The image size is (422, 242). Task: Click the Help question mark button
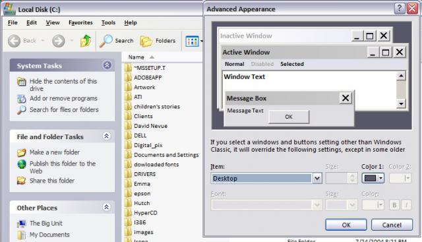[x=400, y=9]
